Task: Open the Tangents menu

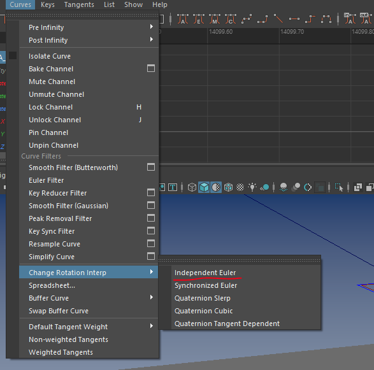Action: [79, 4]
